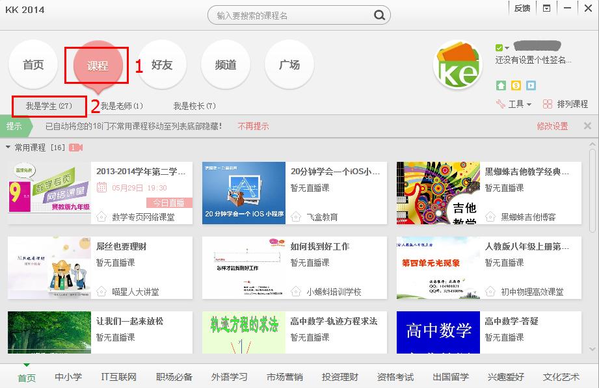Select 投资理财 in the bottom category bar
This screenshot has height=388, width=599.
(x=340, y=377)
